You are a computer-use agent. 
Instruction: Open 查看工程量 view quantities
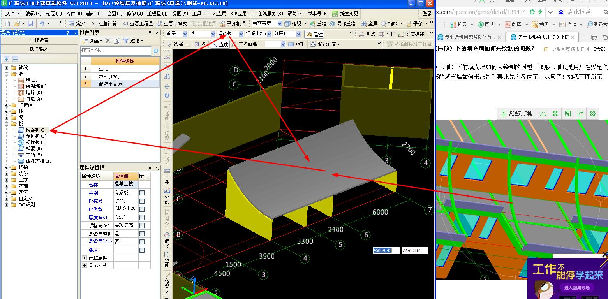coord(138,24)
